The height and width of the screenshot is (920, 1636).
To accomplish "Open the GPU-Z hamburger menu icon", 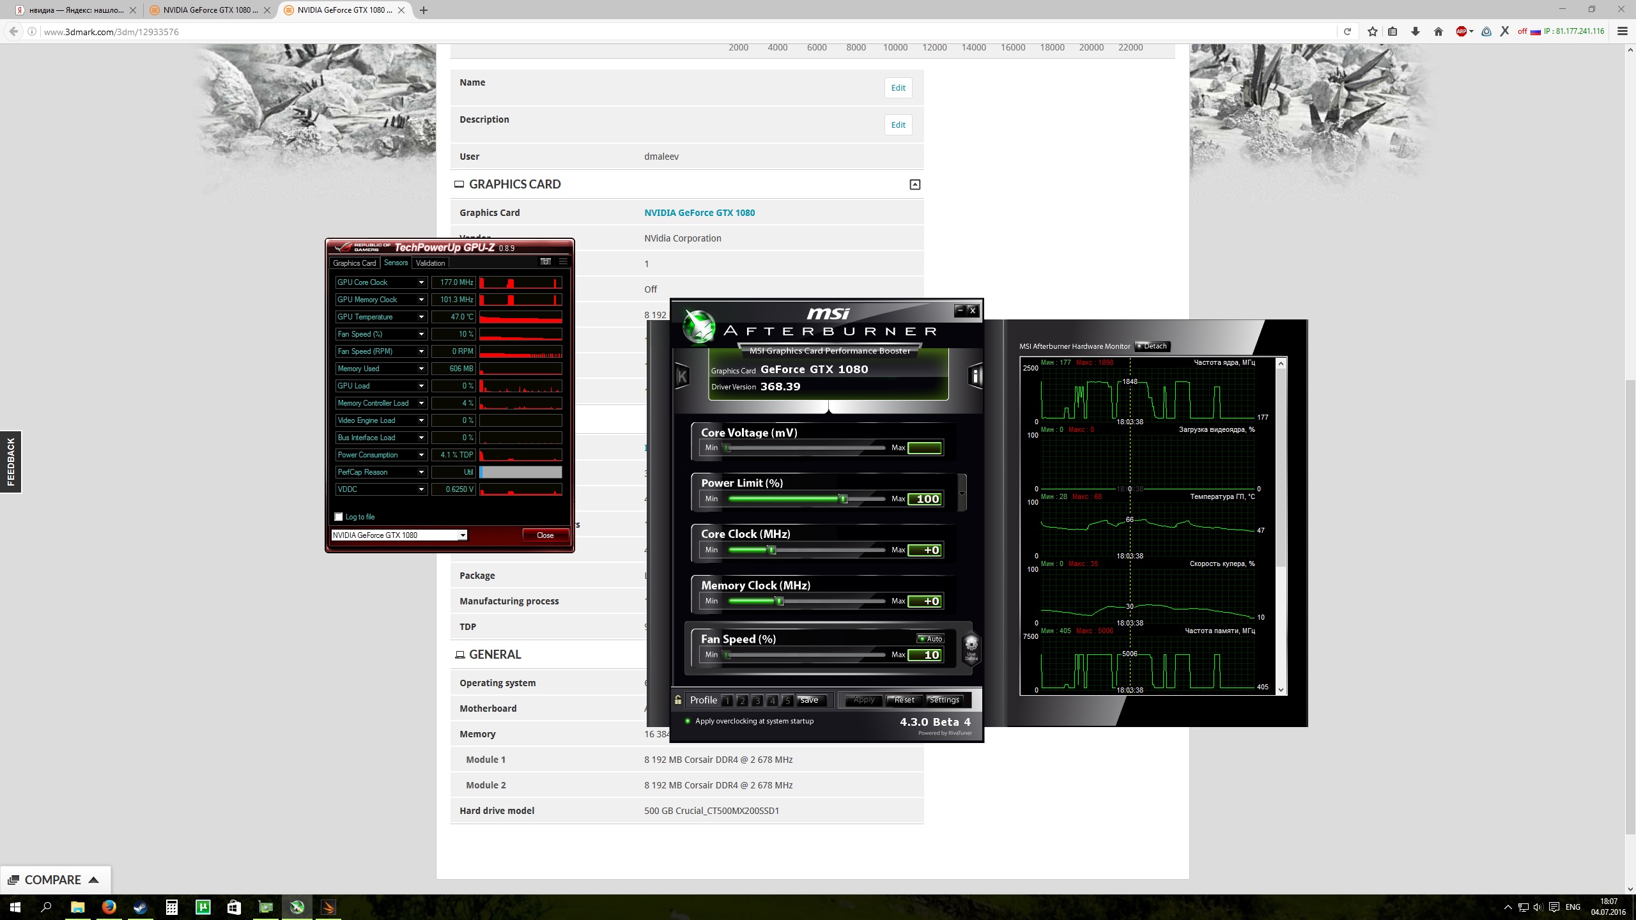I will click(563, 261).
